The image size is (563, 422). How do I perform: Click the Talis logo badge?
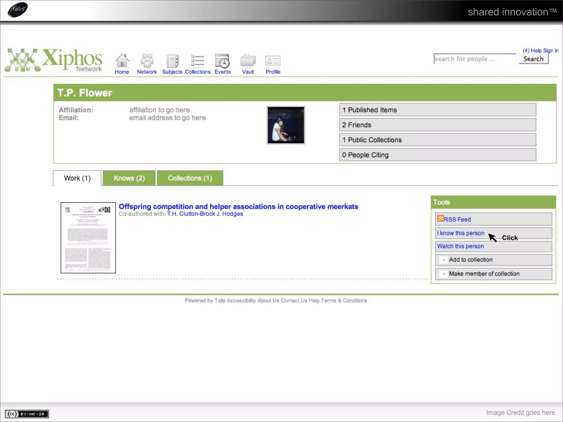coord(18,10)
